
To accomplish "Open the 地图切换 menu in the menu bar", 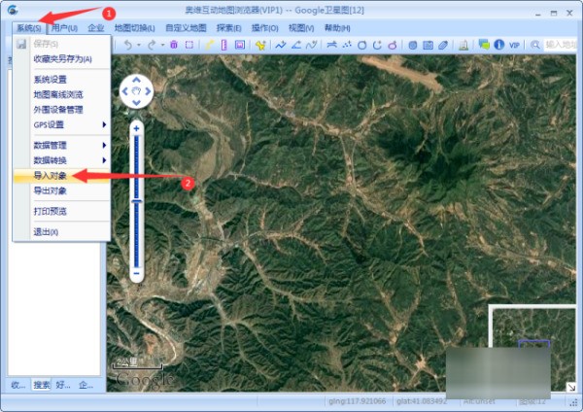I will (135, 28).
